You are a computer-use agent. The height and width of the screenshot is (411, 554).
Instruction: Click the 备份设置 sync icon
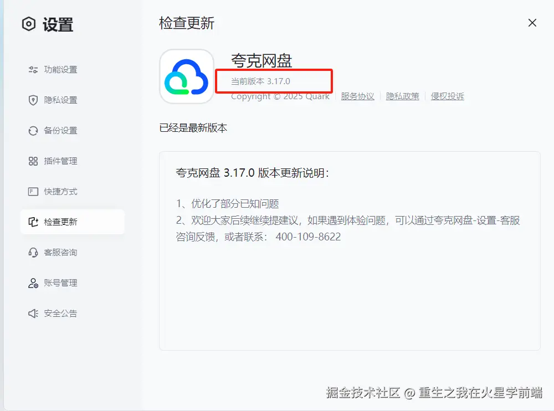click(33, 131)
